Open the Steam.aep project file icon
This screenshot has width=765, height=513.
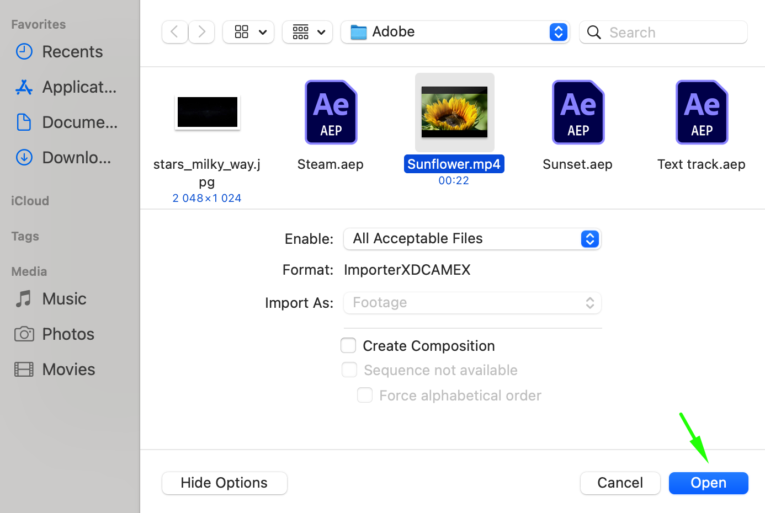(331, 113)
